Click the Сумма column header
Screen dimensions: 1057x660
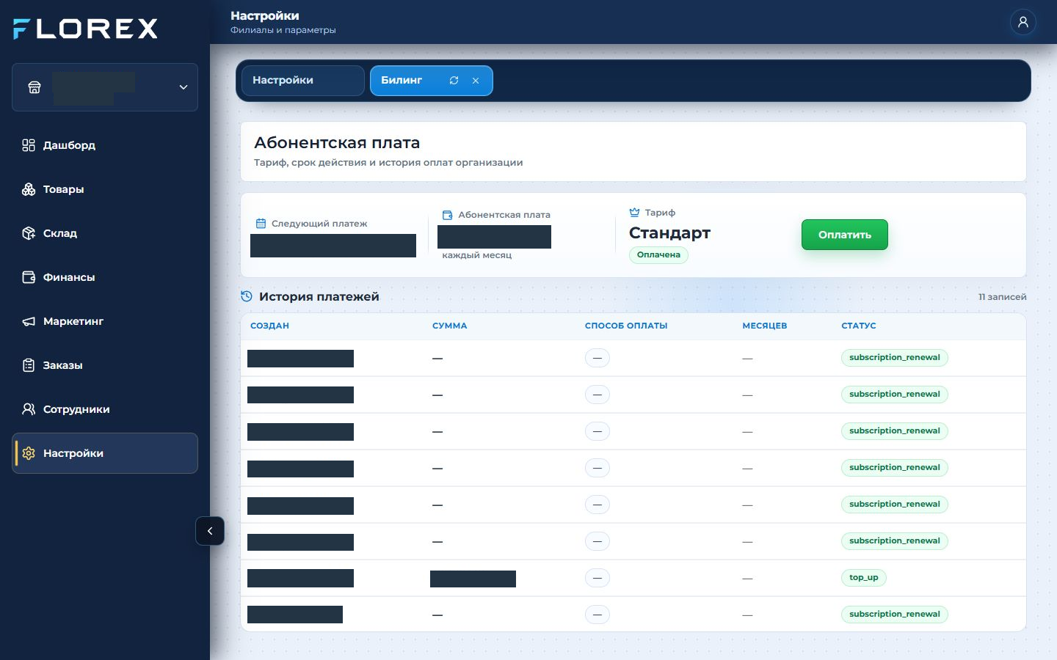click(449, 326)
